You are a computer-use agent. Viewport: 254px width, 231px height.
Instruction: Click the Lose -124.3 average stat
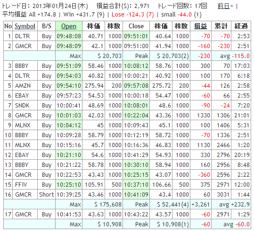click(x=133, y=15)
